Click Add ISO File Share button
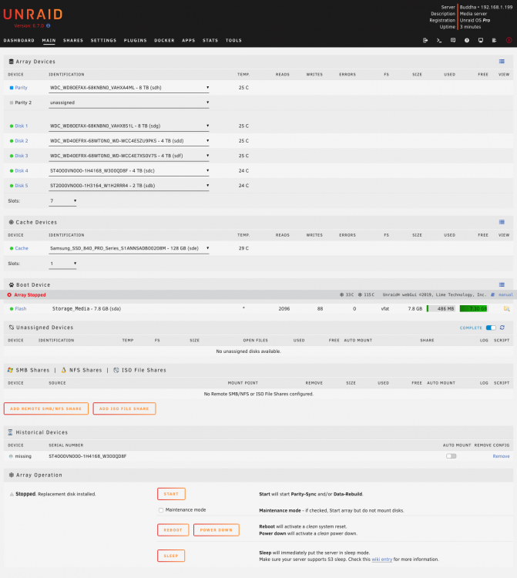This screenshot has height=578, width=517. [x=124, y=408]
